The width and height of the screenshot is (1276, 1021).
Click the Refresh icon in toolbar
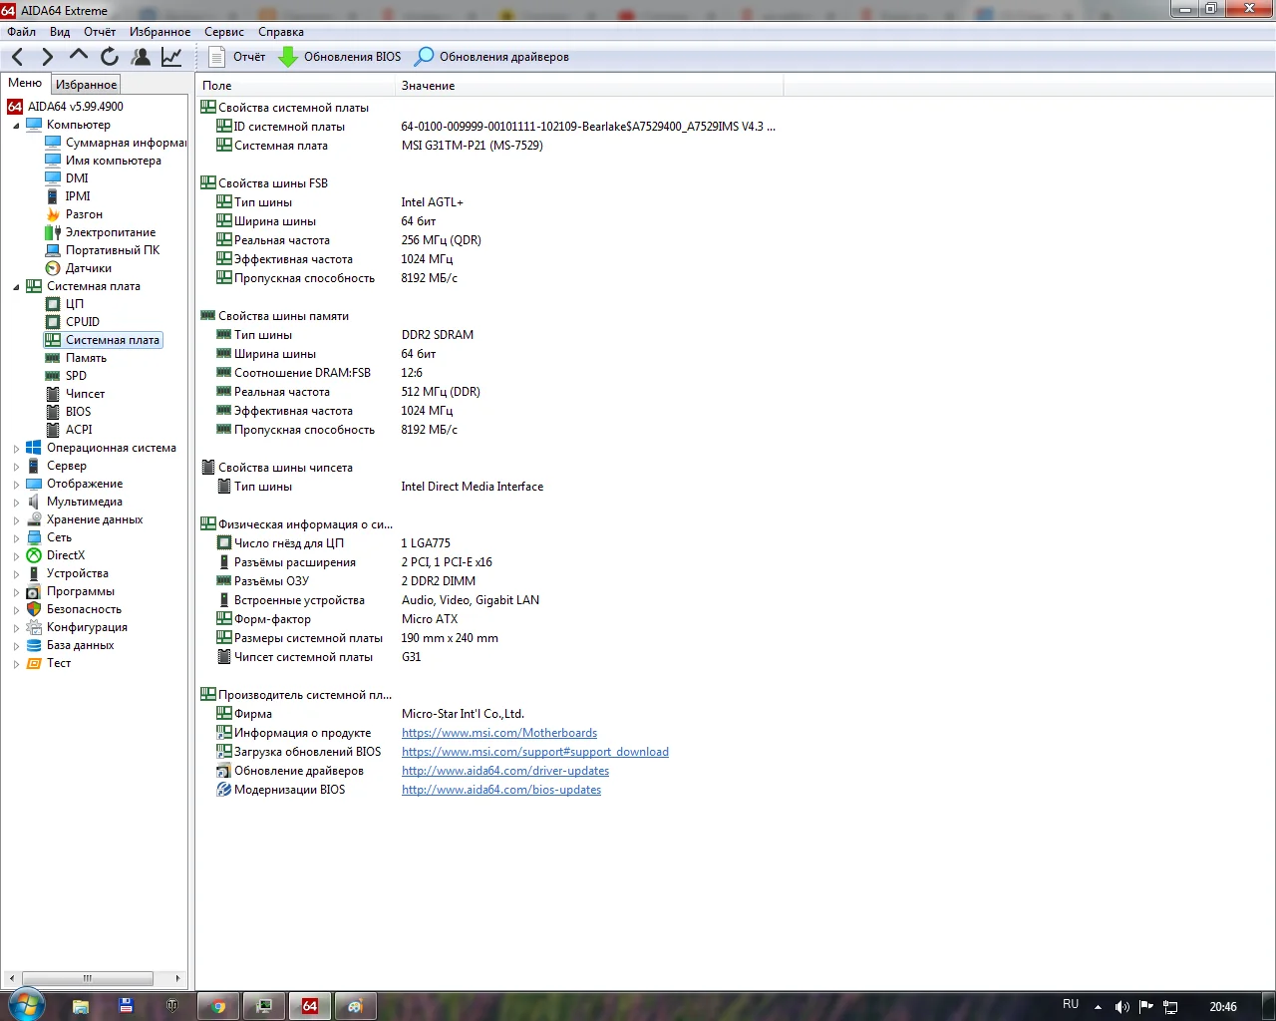coord(109,57)
